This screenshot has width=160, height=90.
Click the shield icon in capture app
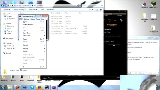click(109, 20)
